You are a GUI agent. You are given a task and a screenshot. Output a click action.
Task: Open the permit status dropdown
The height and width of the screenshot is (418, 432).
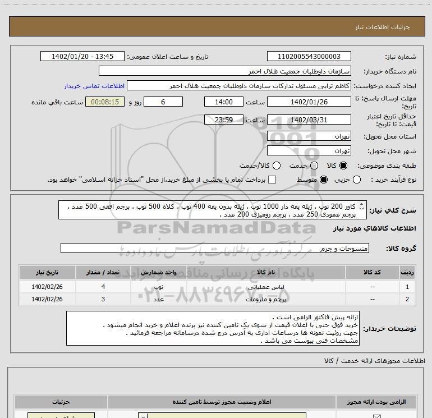tap(222, 415)
